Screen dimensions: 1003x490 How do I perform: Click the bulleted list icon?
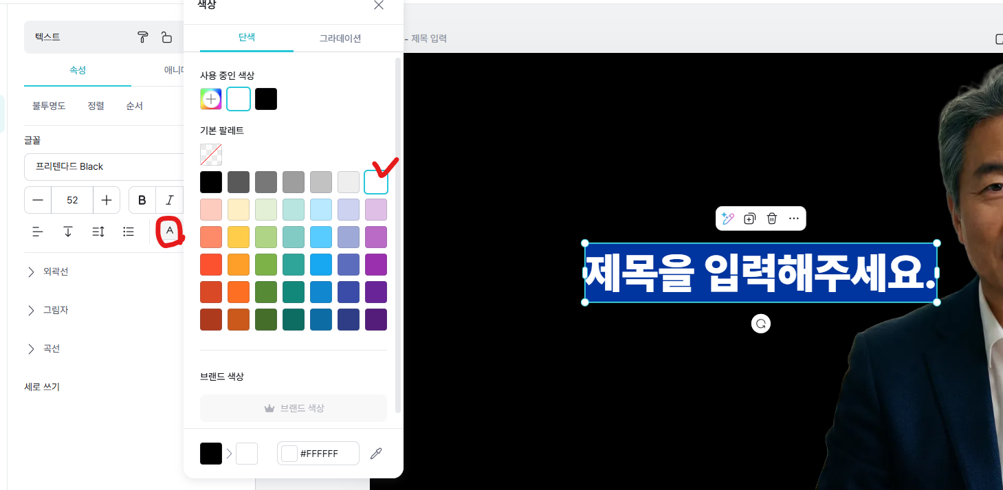[x=129, y=232]
